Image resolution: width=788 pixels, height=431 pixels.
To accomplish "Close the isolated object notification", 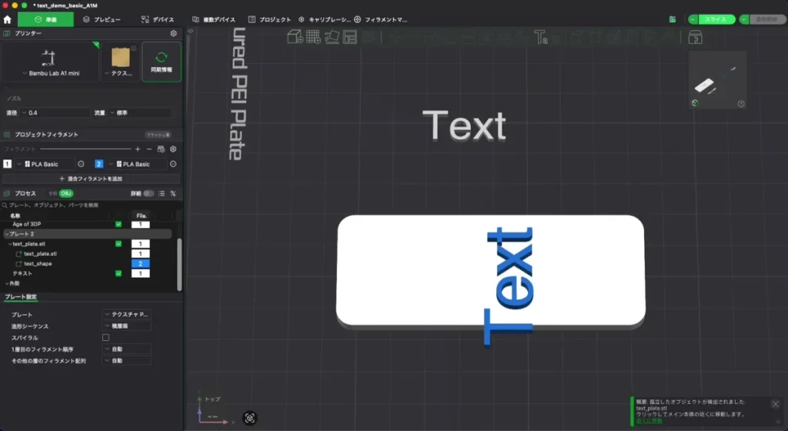I will pos(776,404).
